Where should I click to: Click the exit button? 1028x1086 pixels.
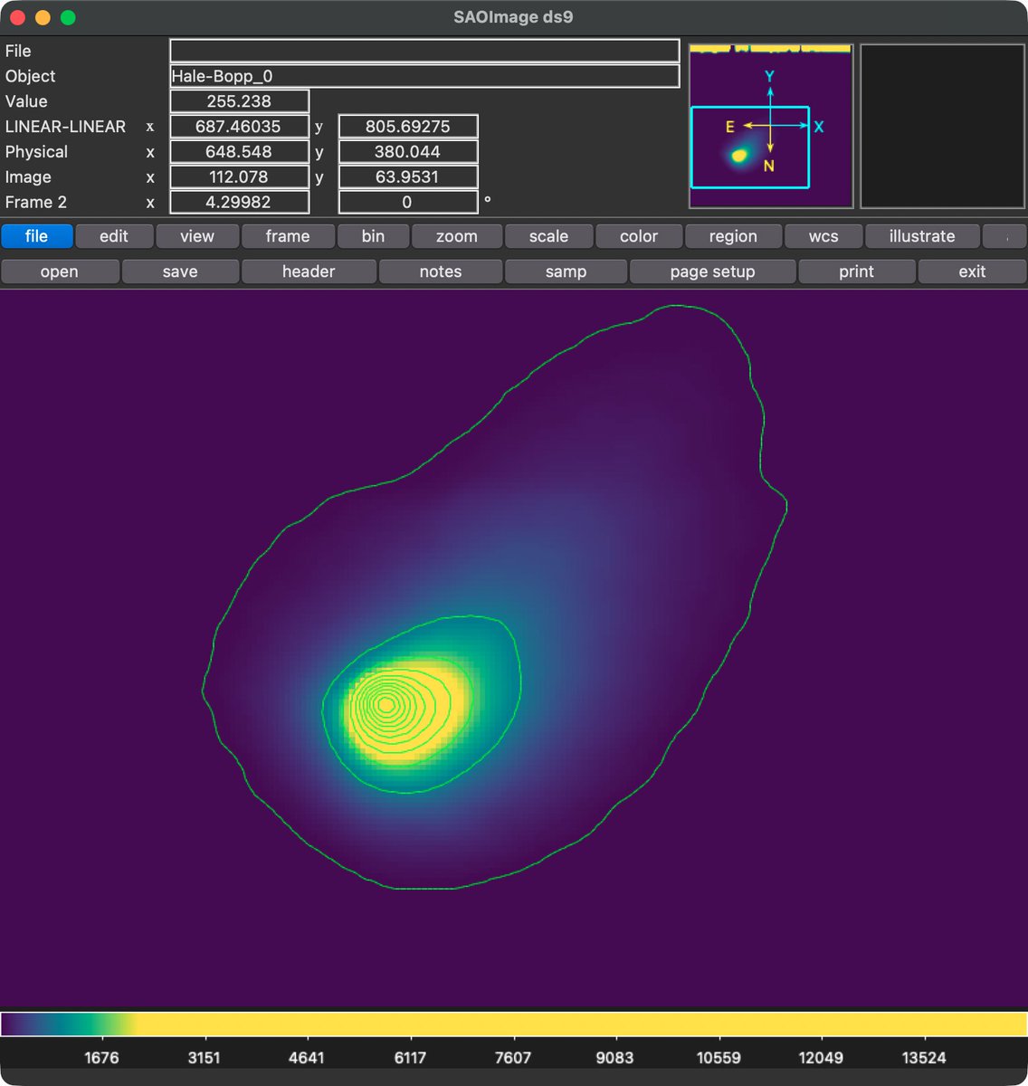click(972, 271)
